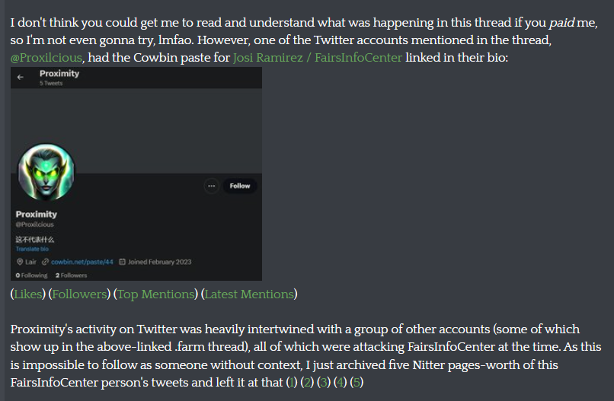Open the 2 Followers count in profile
The height and width of the screenshot is (401, 614).
pyautogui.click(x=72, y=275)
